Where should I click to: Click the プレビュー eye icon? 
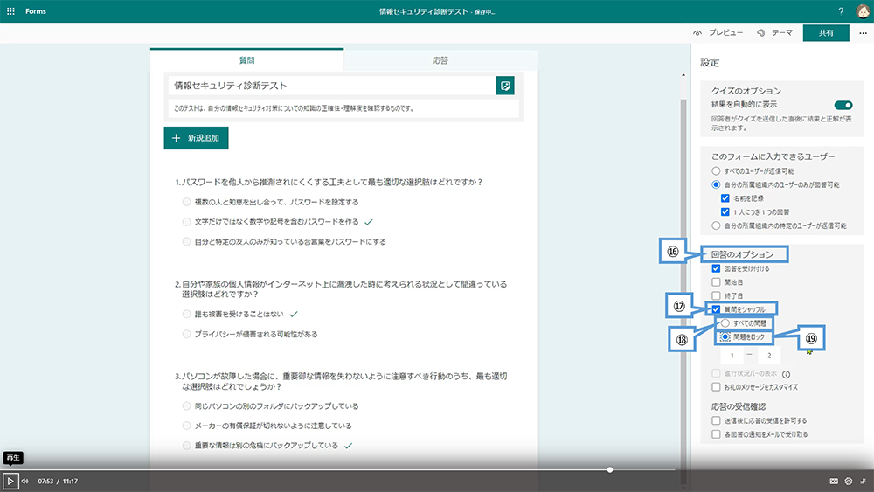[697, 33]
